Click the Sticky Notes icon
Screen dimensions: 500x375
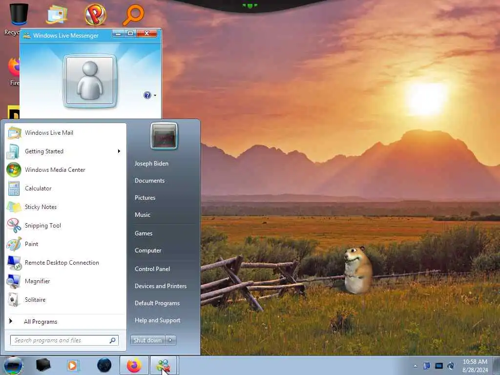pos(14,207)
